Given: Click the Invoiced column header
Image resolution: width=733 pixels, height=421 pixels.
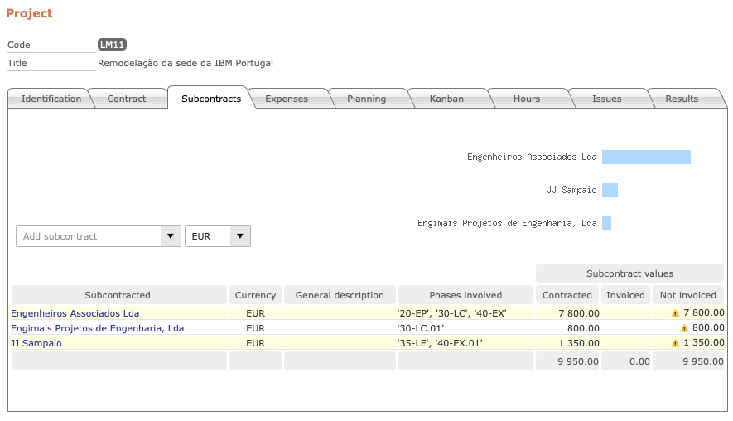Looking at the screenshot, I should (x=625, y=295).
